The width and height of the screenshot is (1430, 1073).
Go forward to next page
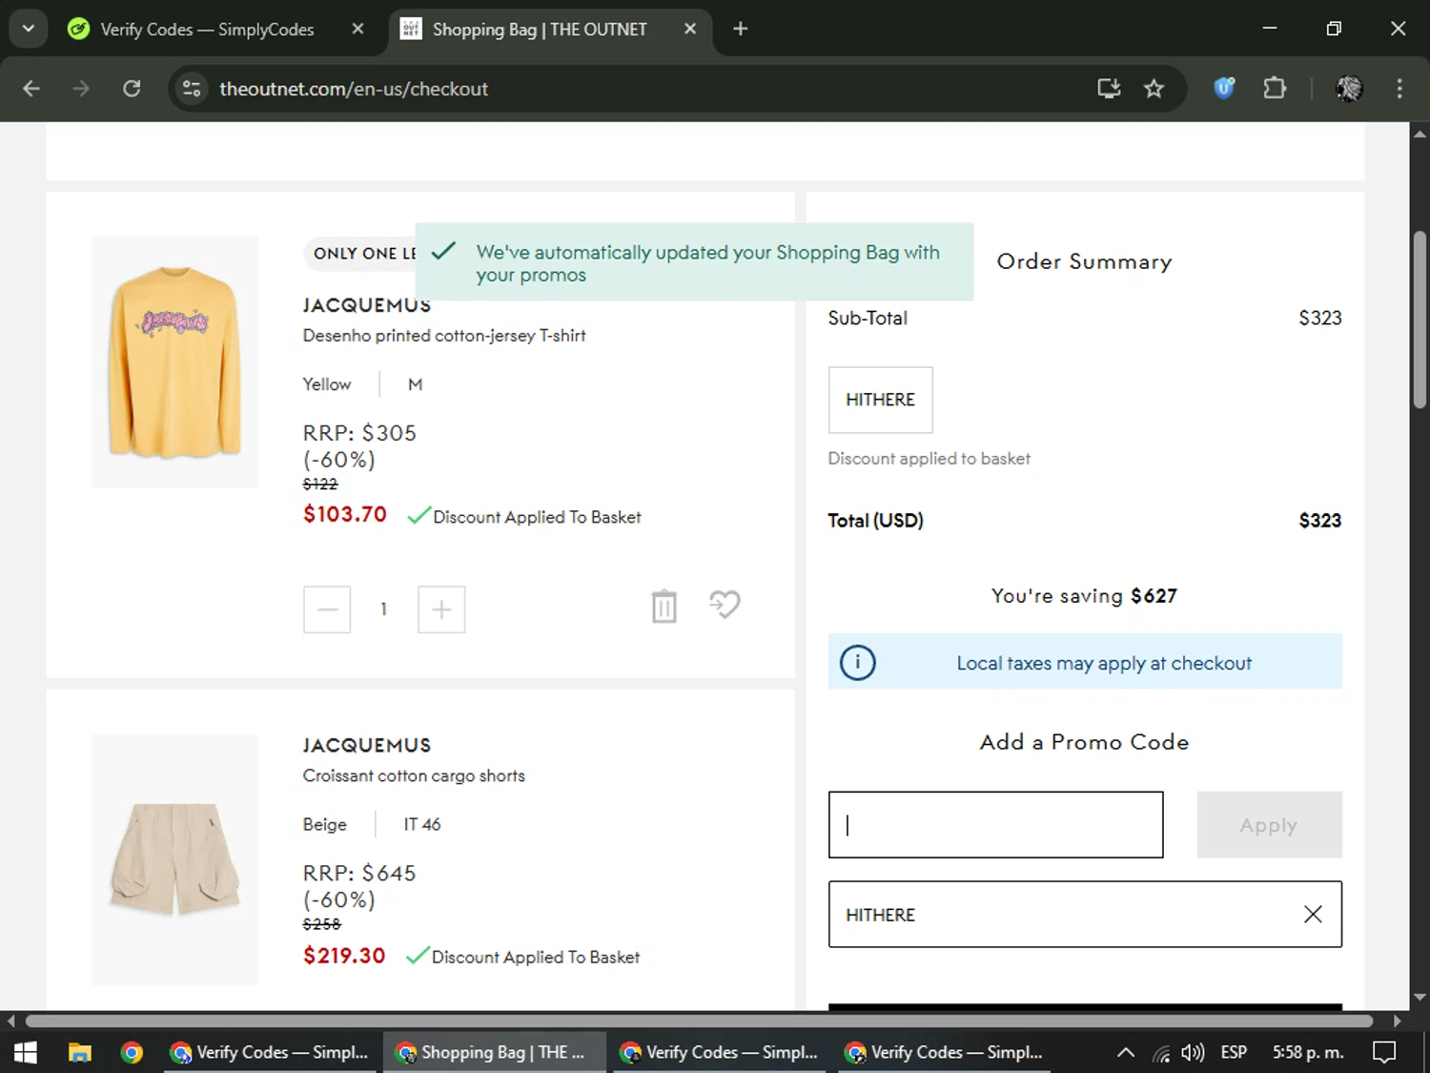coord(81,89)
